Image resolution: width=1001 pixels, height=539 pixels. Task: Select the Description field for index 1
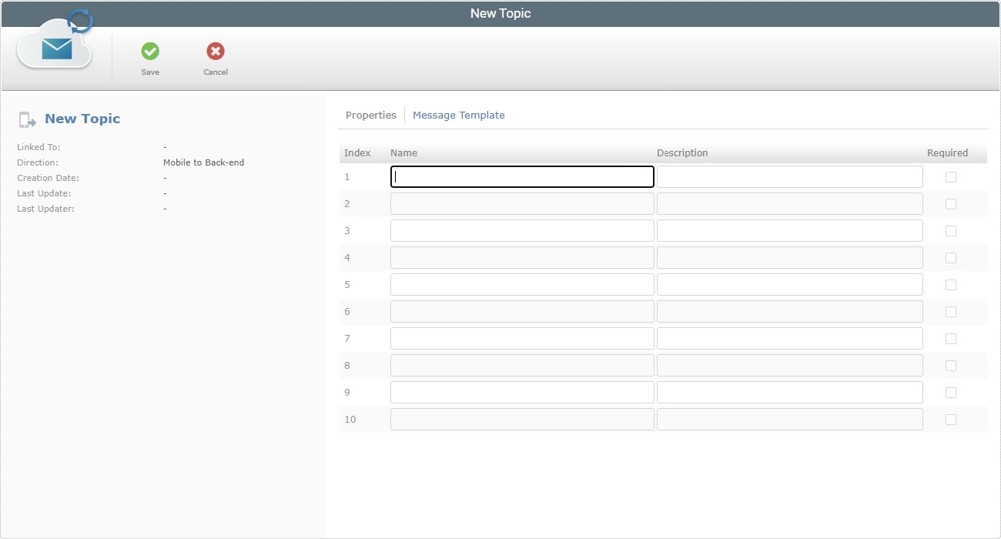(x=789, y=176)
